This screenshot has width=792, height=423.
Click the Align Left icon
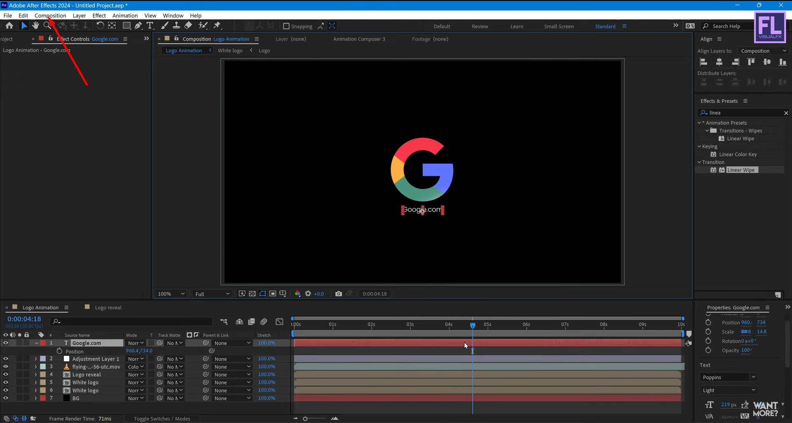pos(704,62)
